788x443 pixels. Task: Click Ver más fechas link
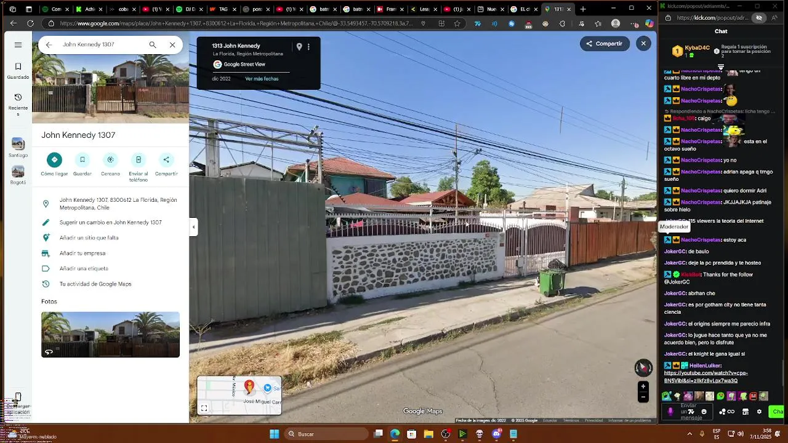point(262,79)
